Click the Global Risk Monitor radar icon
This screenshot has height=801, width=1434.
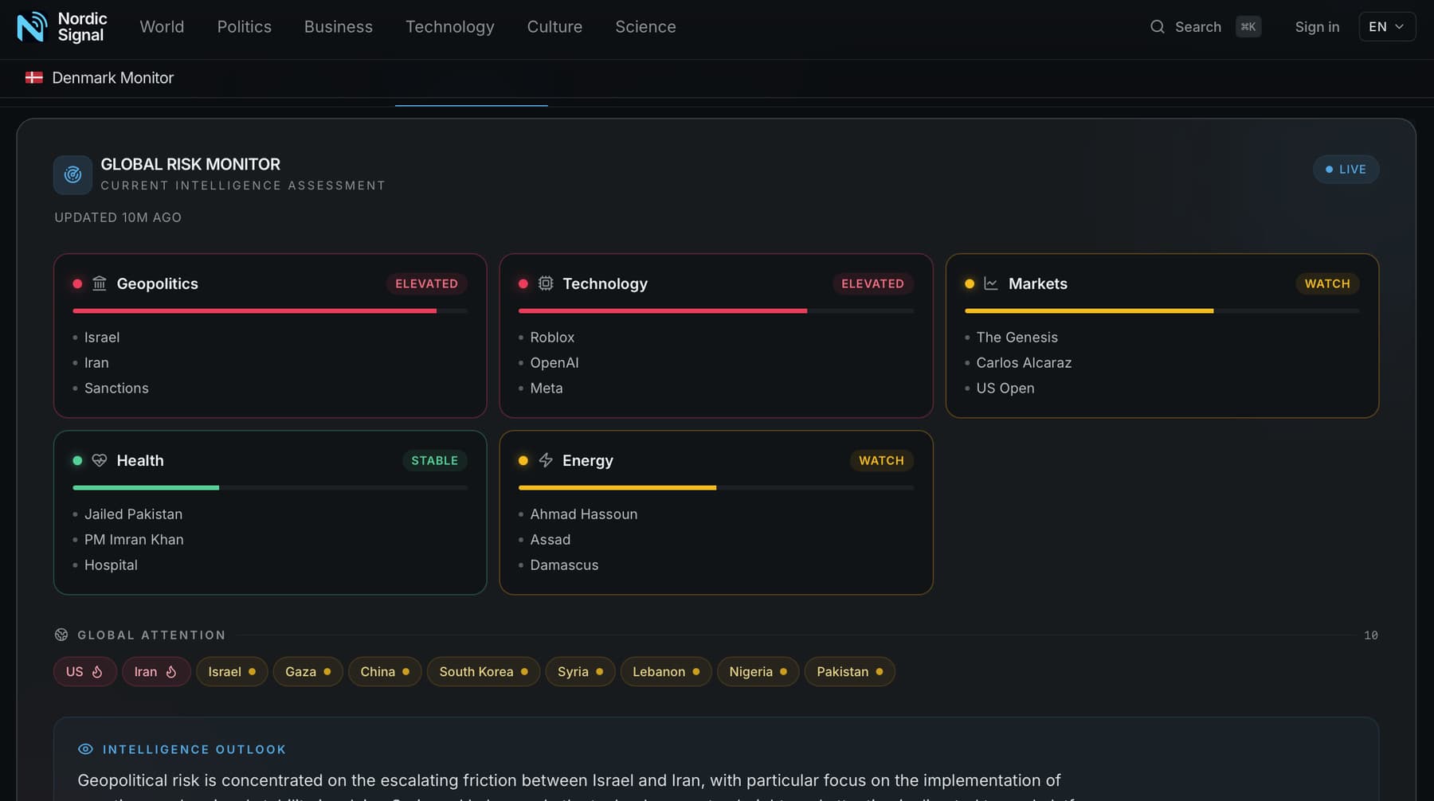point(72,174)
